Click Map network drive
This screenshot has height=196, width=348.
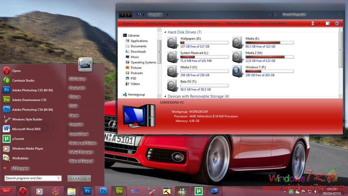(239, 23)
